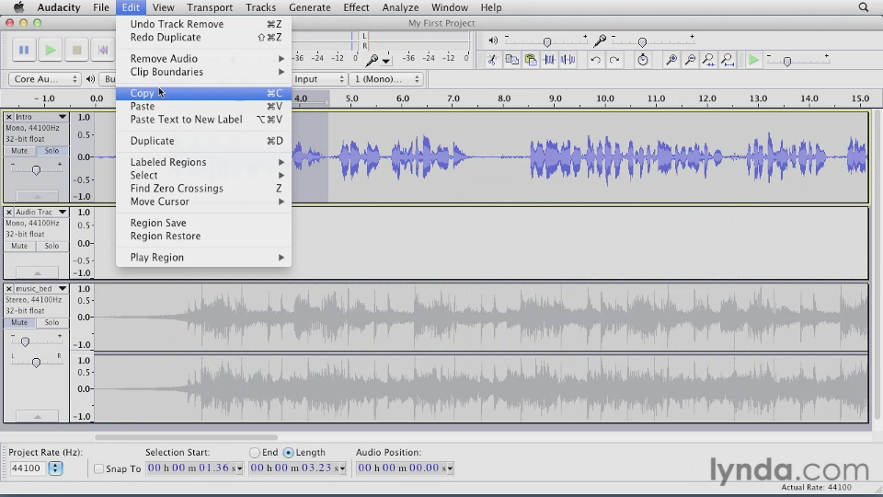The width and height of the screenshot is (883, 497).
Task: Mute the Intro track
Action: coord(19,150)
